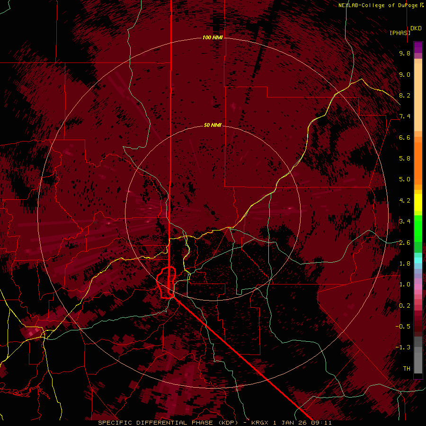Screen dimensions: 426x426
Task: Click the 2.6 scale value
Action: point(405,243)
